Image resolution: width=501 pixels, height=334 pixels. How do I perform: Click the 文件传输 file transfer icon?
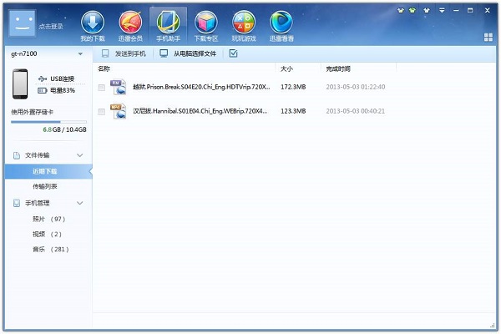tap(17, 155)
